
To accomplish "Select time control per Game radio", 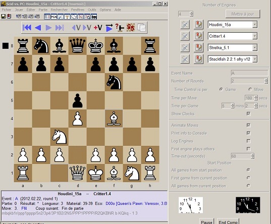I will coord(221,89).
